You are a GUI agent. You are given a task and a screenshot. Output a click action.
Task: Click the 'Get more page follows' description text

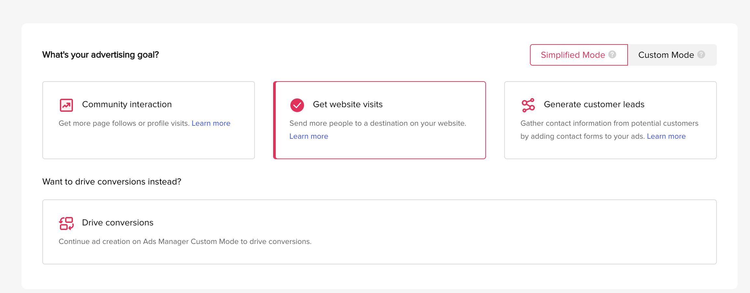[124, 123]
